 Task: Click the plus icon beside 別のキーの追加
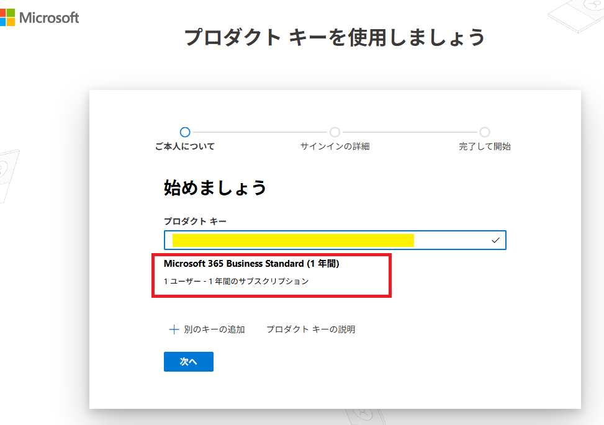tap(174, 329)
